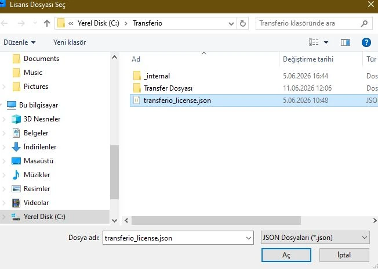
Task: Click the Aç button
Action: (x=286, y=255)
